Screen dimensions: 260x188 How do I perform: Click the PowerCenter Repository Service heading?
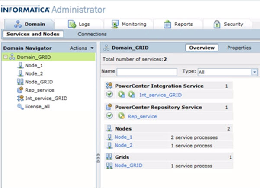(158, 107)
